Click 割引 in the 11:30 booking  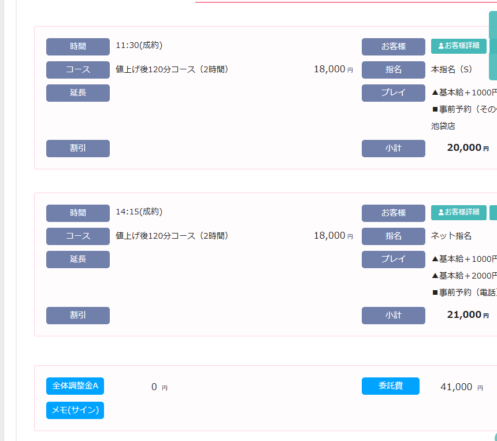coord(78,149)
